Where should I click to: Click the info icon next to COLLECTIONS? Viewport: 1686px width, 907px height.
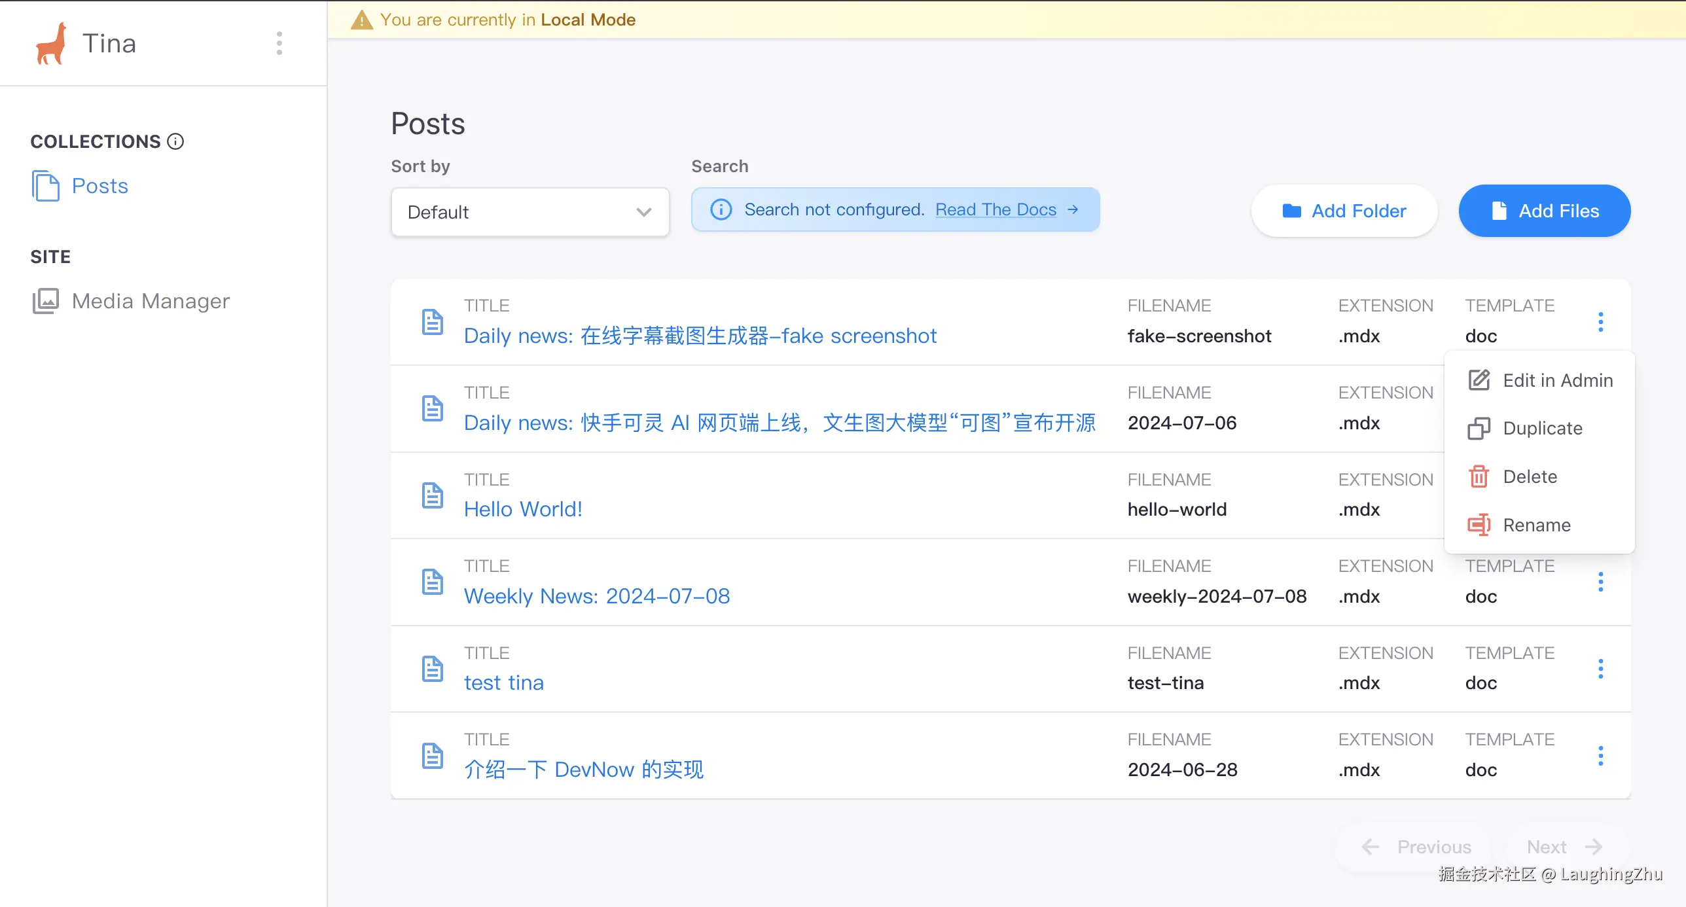point(175,141)
